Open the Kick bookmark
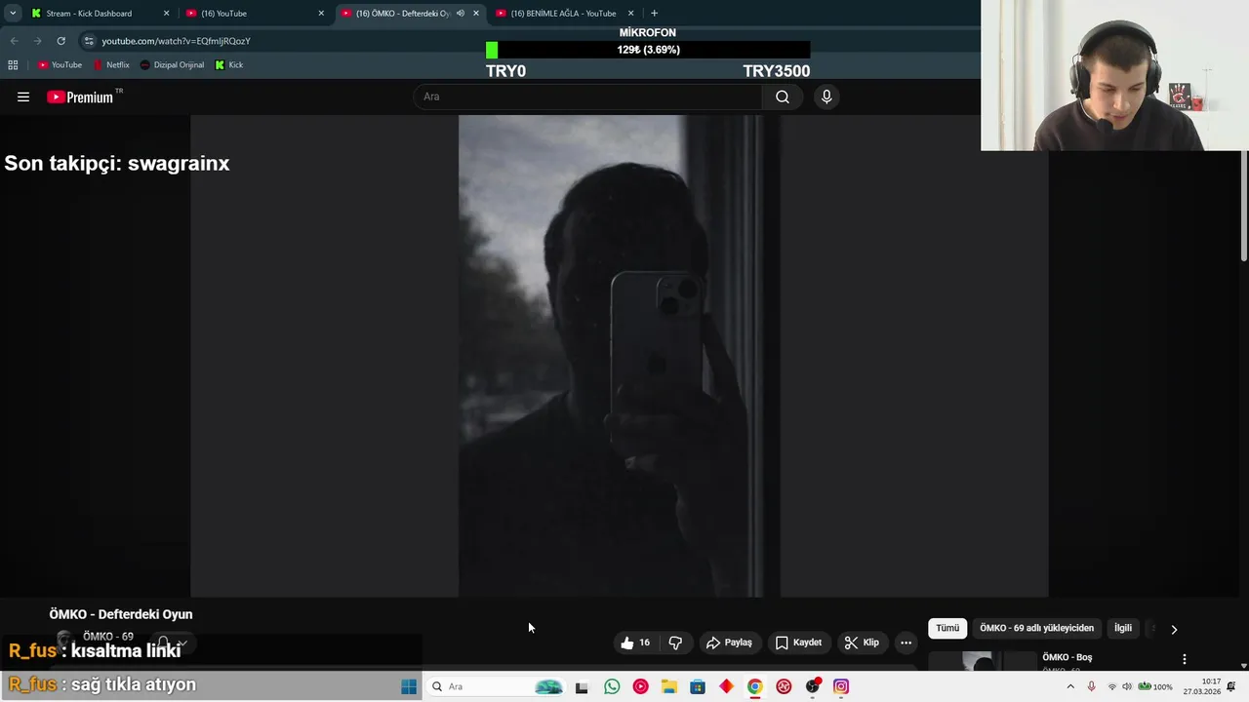Screen dimensions: 1249x702 pos(229,65)
